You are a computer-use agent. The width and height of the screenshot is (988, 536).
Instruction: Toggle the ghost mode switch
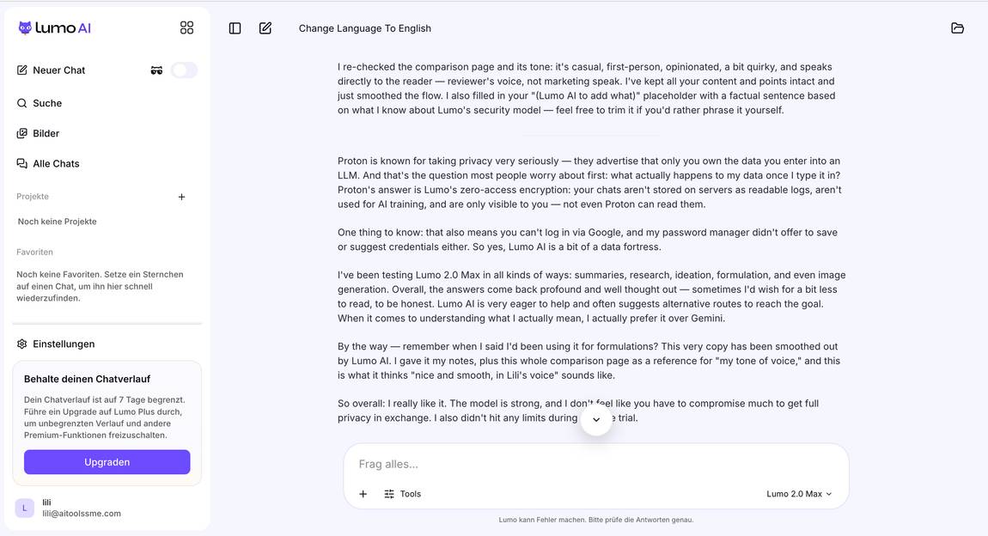point(184,70)
